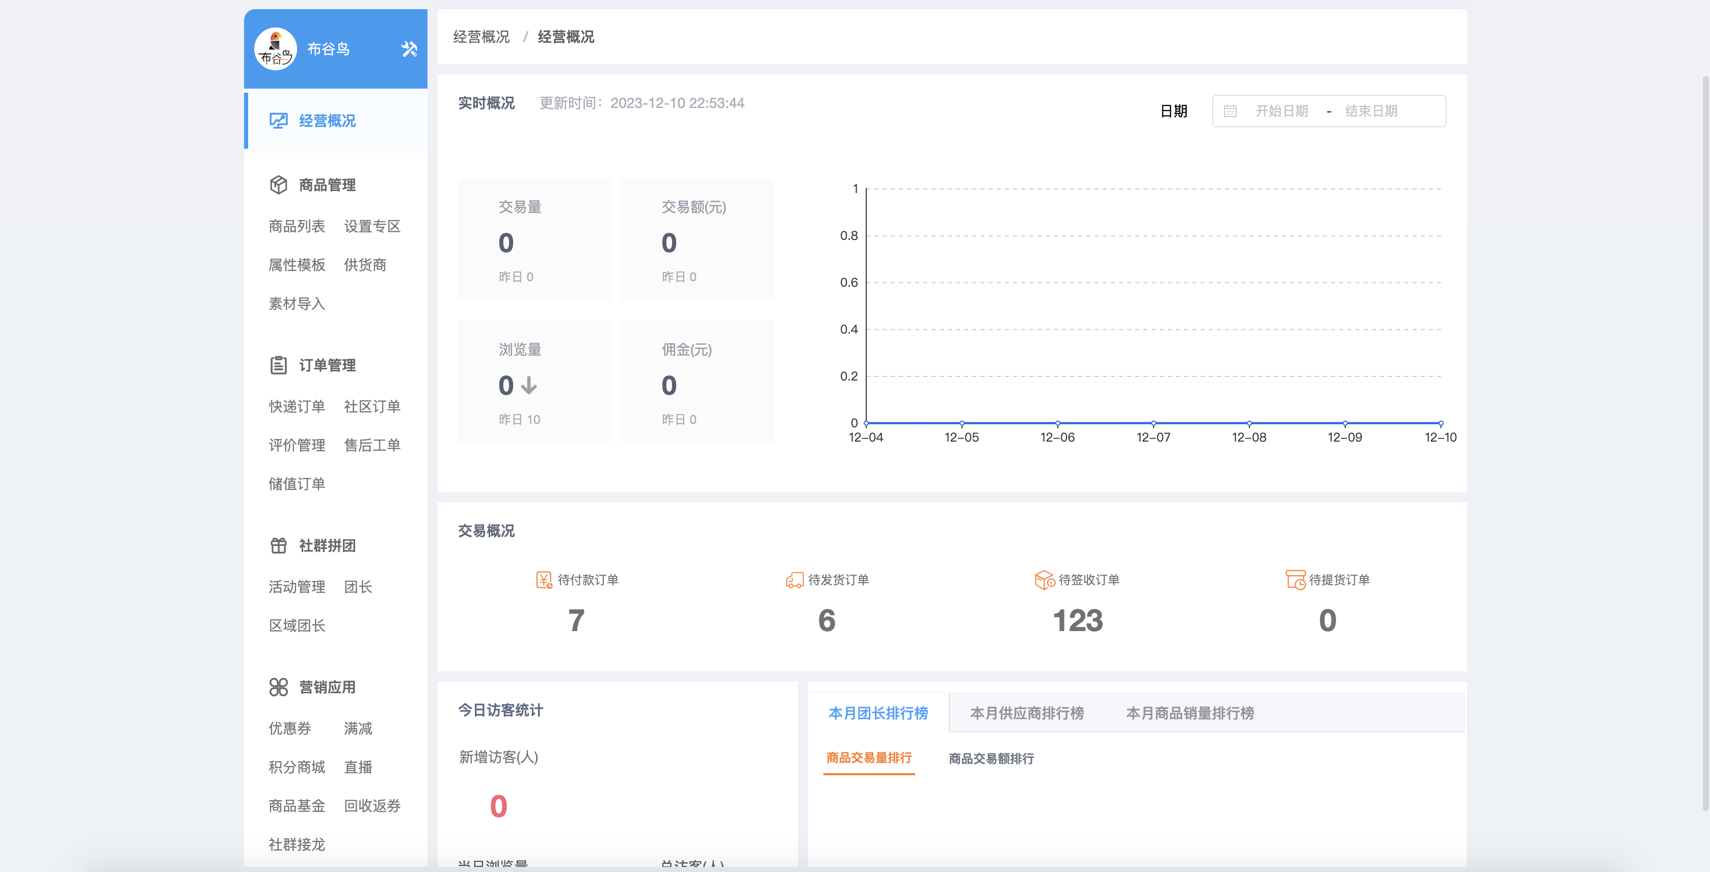Click the 营销应用 clover icon

pos(278,687)
